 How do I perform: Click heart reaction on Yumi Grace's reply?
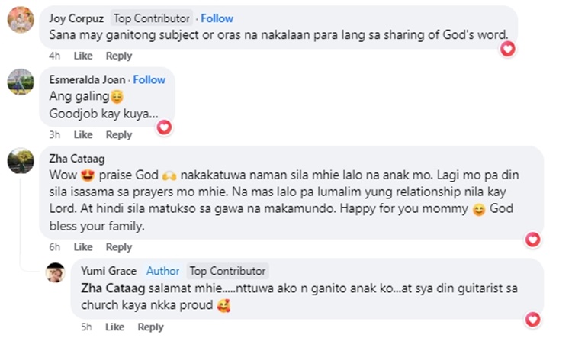tap(533, 319)
